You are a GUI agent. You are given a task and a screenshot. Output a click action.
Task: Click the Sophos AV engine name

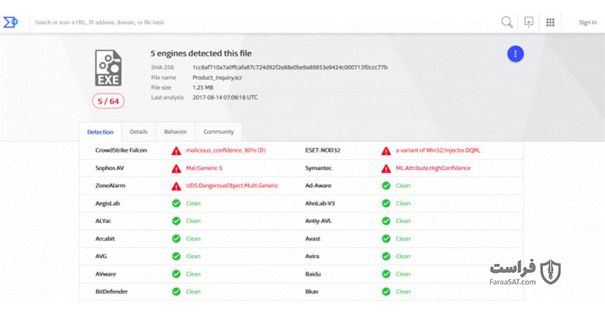click(x=109, y=168)
